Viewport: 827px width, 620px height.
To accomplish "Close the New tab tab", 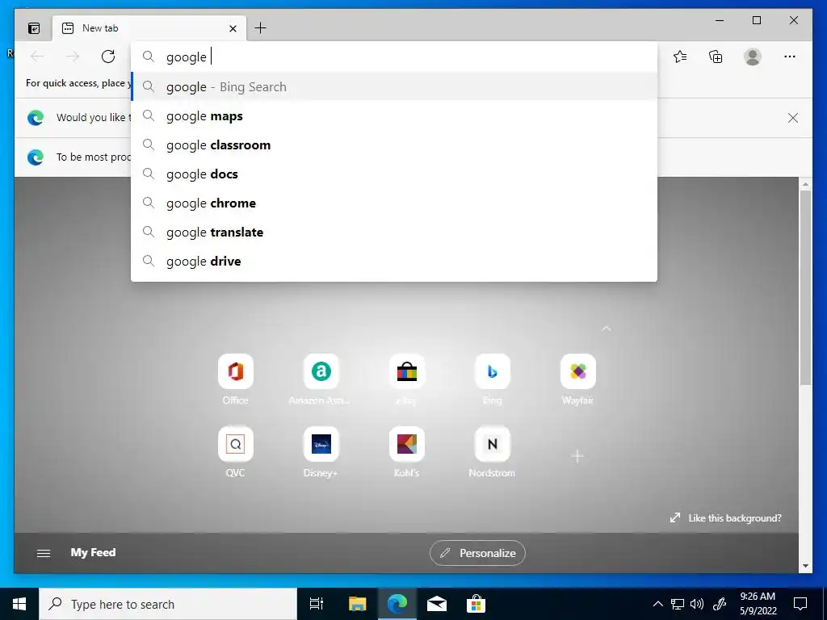I will pos(233,28).
